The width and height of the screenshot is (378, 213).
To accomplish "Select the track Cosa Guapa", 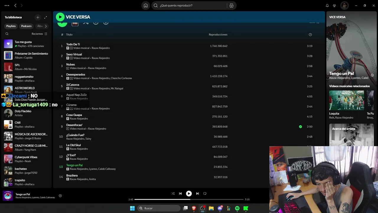I will click(74, 115).
